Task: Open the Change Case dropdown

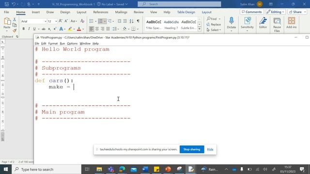Action: pos(74,21)
